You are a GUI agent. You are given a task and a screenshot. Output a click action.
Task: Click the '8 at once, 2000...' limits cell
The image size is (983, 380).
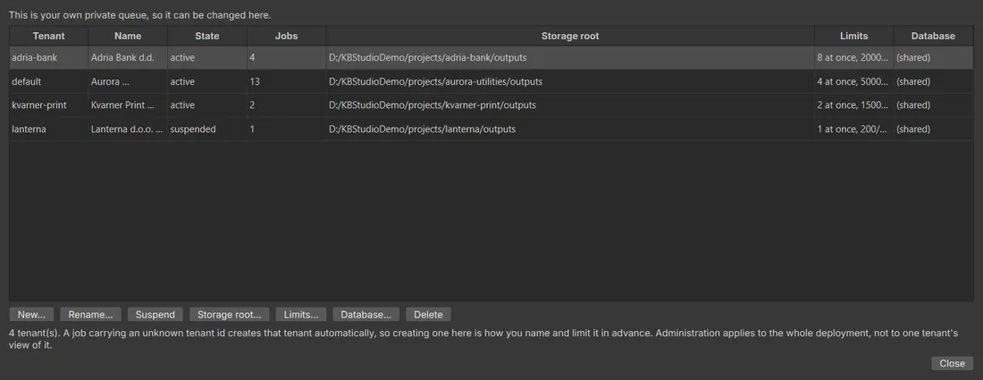pyautogui.click(x=854, y=58)
